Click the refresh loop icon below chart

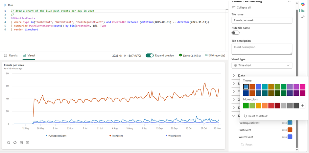15,143
